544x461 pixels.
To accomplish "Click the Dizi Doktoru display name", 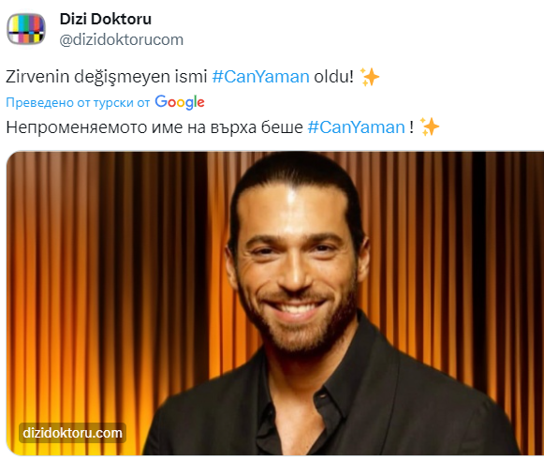I will click(x=106, y=19).
